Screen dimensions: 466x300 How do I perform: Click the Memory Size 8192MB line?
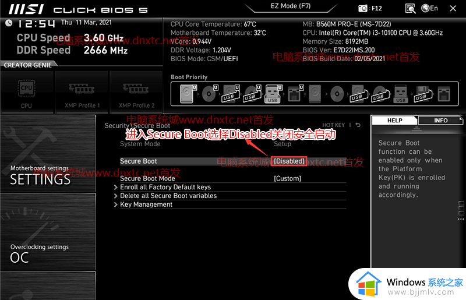pyautogui.click(x=336, y=41)
